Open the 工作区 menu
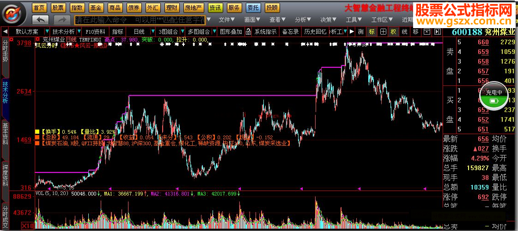 pos(382,19)
